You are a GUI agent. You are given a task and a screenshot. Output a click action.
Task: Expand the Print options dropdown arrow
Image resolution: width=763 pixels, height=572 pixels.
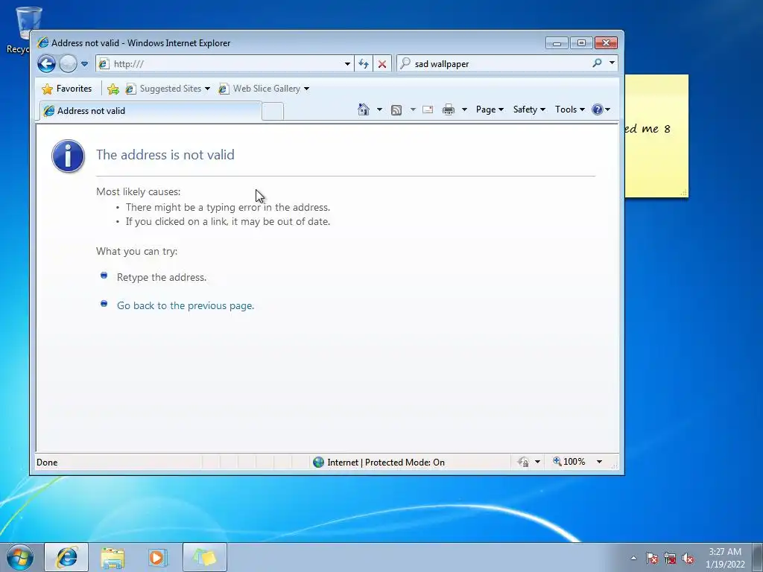464,109
